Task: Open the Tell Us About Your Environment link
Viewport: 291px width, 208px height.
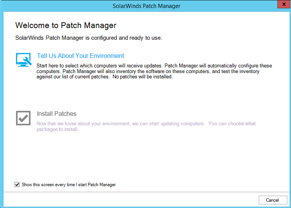Action: click(x=80, y=56)
